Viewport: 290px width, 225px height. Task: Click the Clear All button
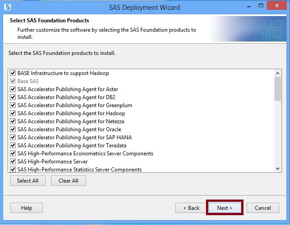[68, 180]
